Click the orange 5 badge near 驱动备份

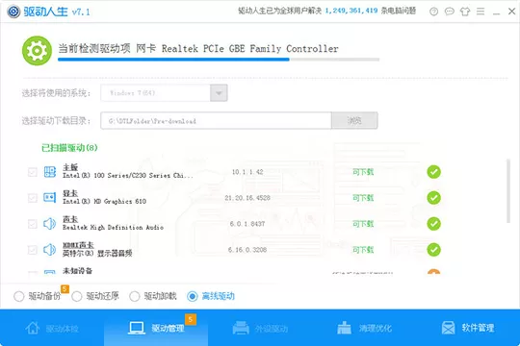coord(65,288)
